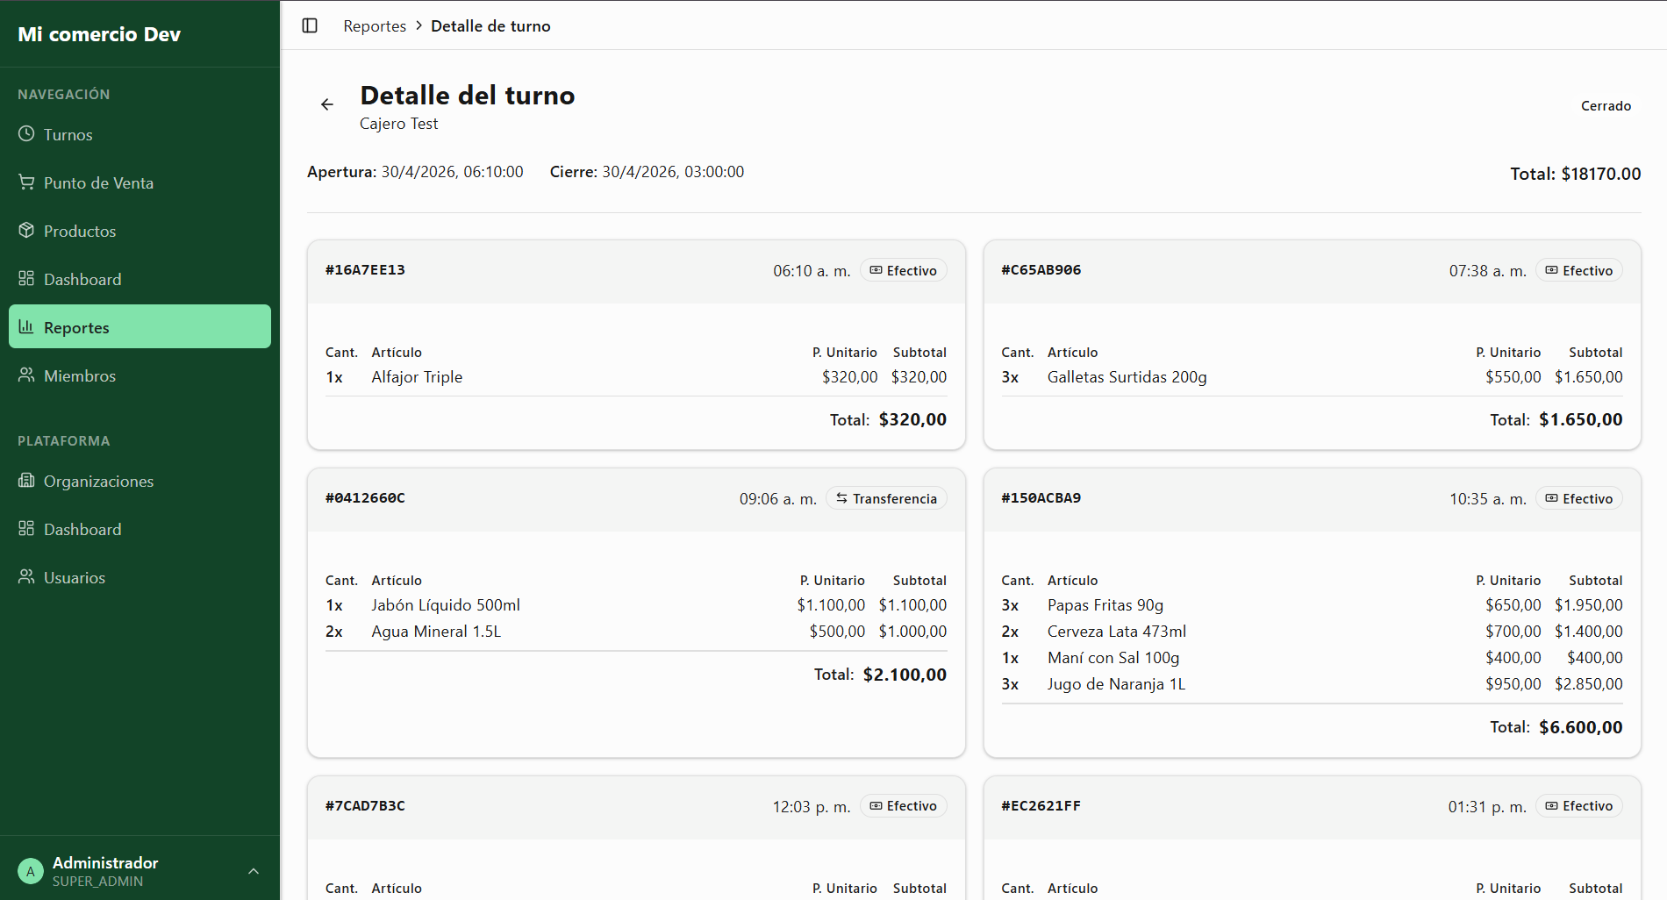Click the Turnos clock icon
1667x900 pixels.
(26, 134)
